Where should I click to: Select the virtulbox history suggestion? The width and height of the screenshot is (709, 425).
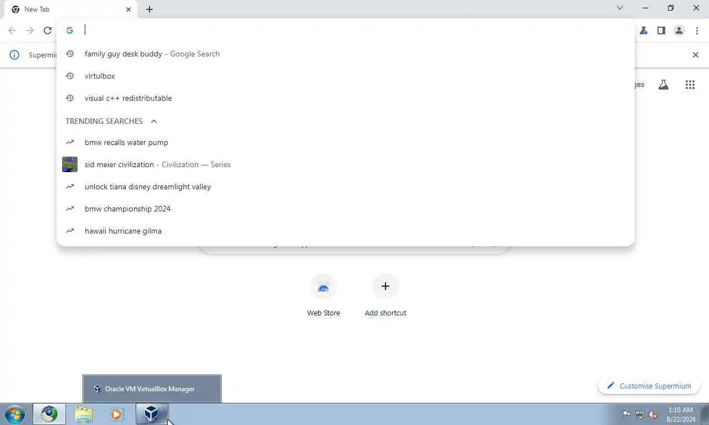(x=346, y=76)
